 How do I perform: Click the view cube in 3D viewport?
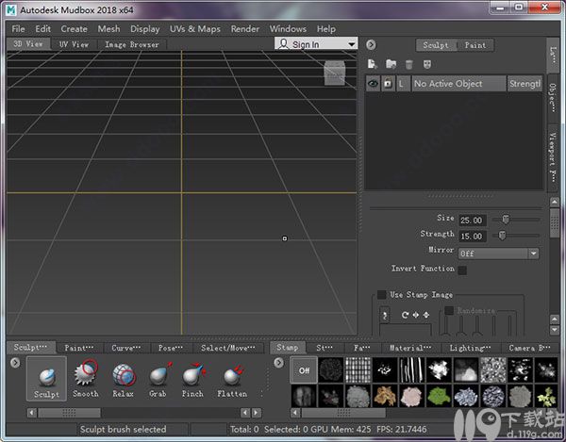335,74
